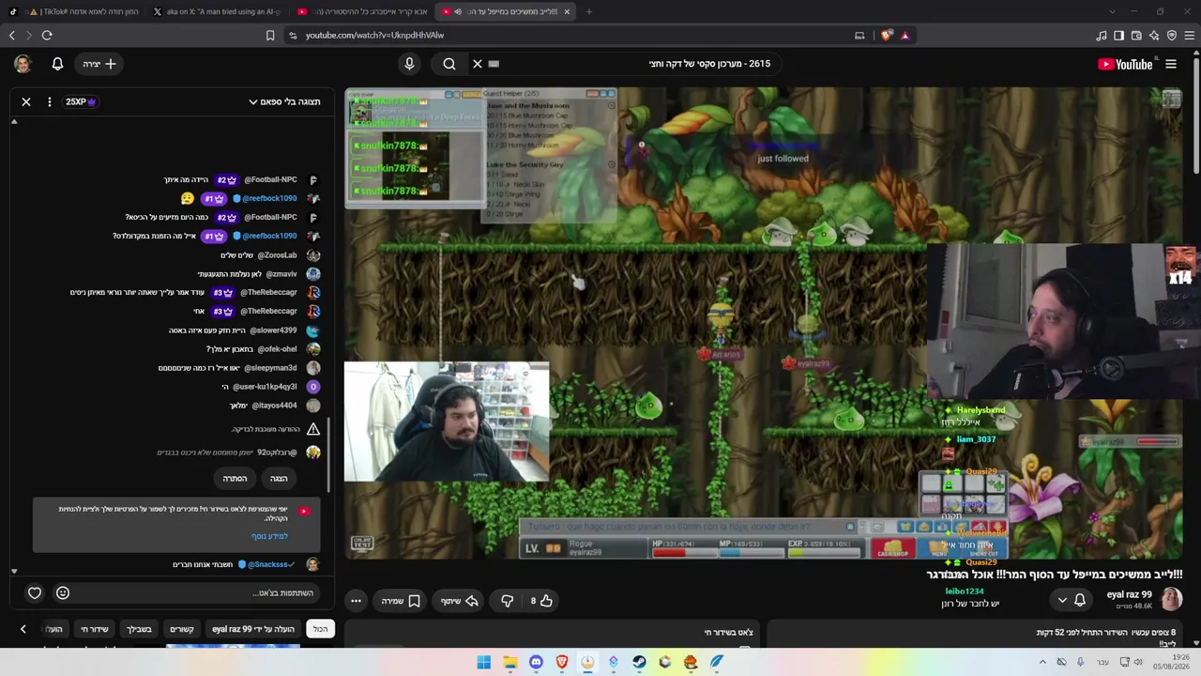
Task: Expand the chat view mode dropdown
Action: point(284,101)
